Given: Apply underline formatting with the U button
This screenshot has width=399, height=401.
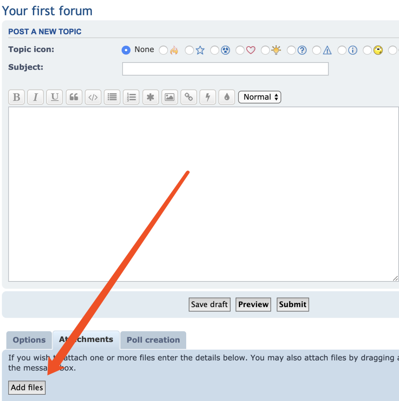Looking at the screenshot, I should [x=55, y=97].
